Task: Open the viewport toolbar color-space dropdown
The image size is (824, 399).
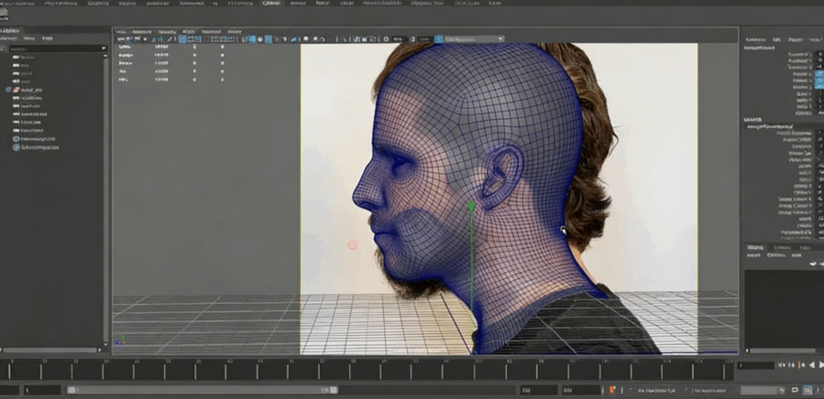Action: 472,39
